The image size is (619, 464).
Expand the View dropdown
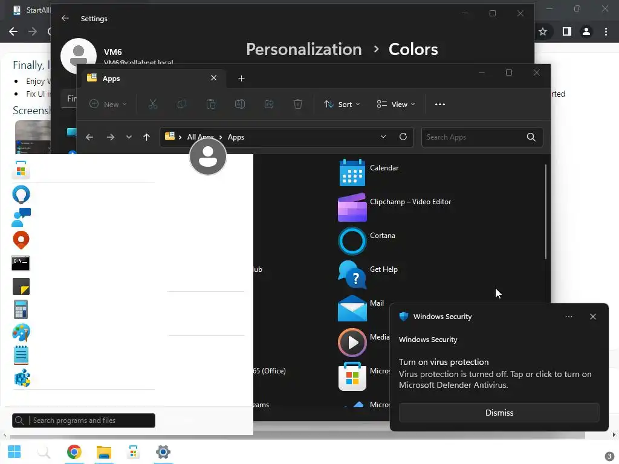[395, 104]
